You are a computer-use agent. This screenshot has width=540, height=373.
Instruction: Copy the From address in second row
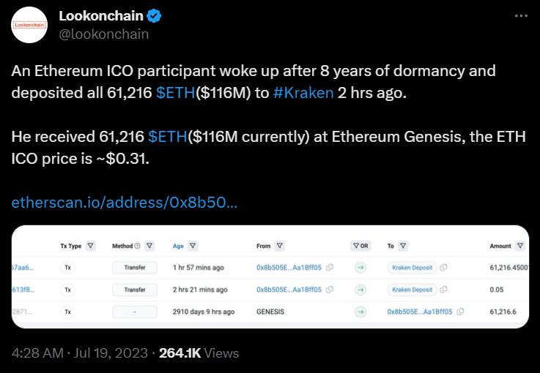click(330, 290)
